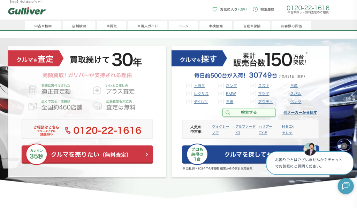
Task: Open the chat bubble button
Action: click(345, 186)
